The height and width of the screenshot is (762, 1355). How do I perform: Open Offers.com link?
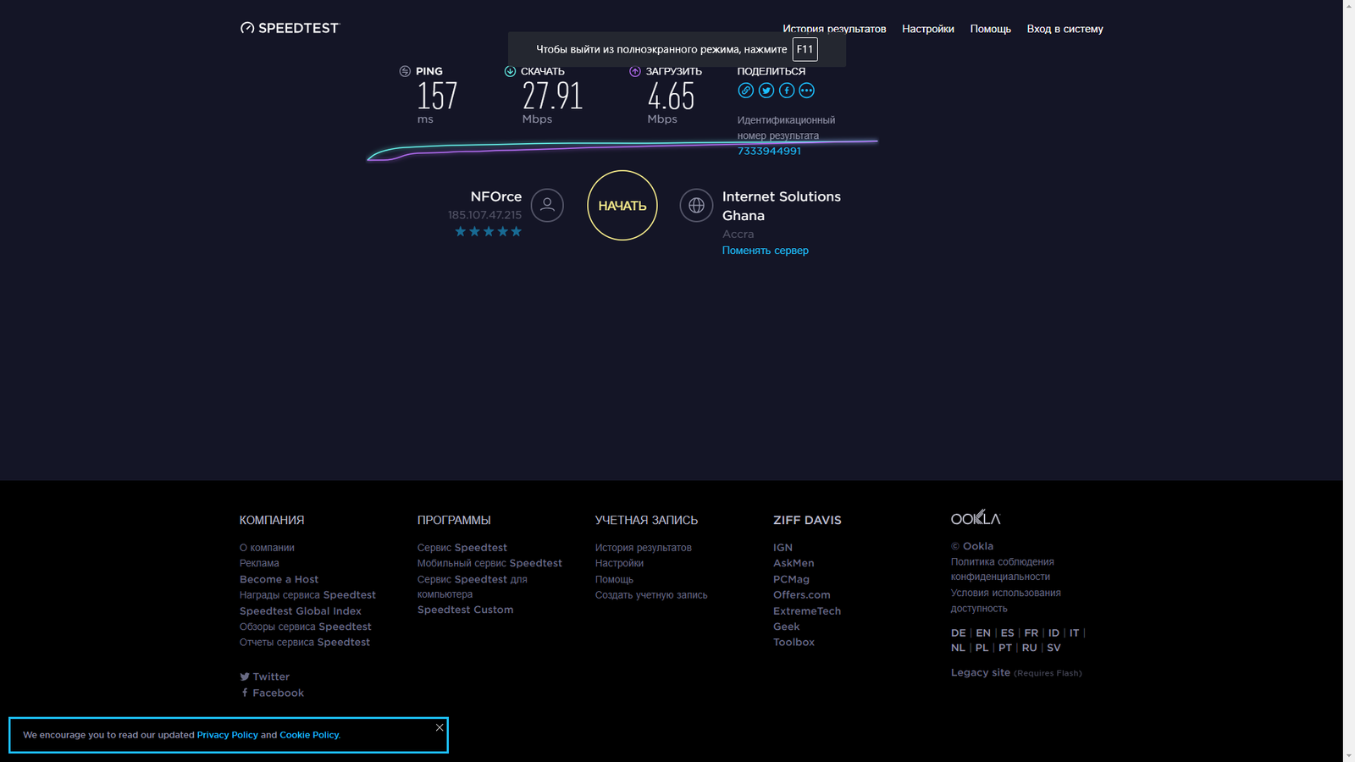(801, 595)
